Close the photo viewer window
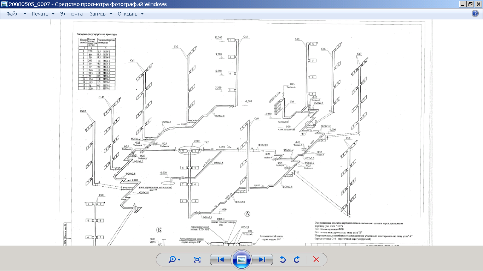The width and height of the screenshot is (483, 271). pos(478,4)
